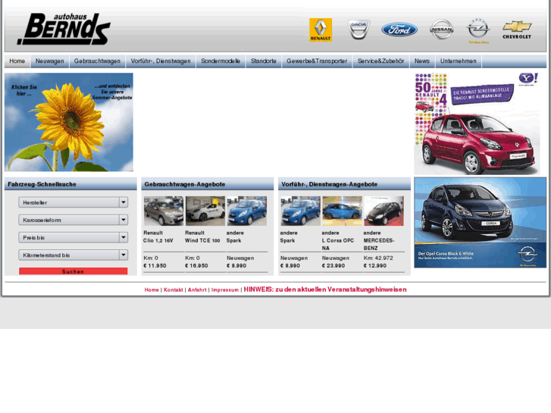Follow the footer Impressum link
This screenshot has height=413, width=551.
coord(225,290)
